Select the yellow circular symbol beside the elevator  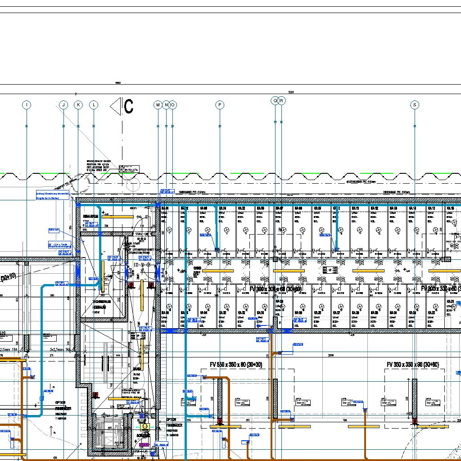coord(145,426)
